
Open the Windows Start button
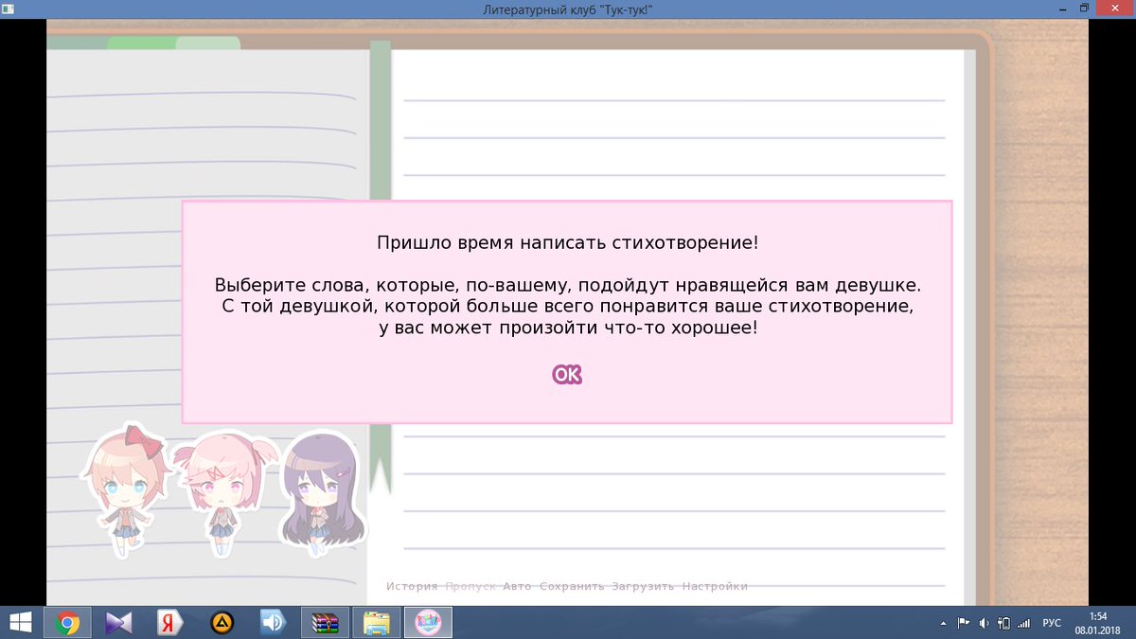20,622
